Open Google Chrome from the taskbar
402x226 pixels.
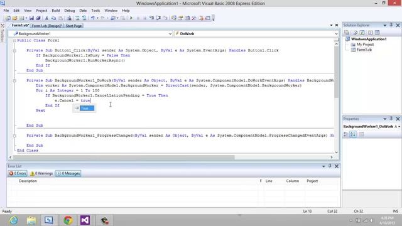click(x=68, y=220)
